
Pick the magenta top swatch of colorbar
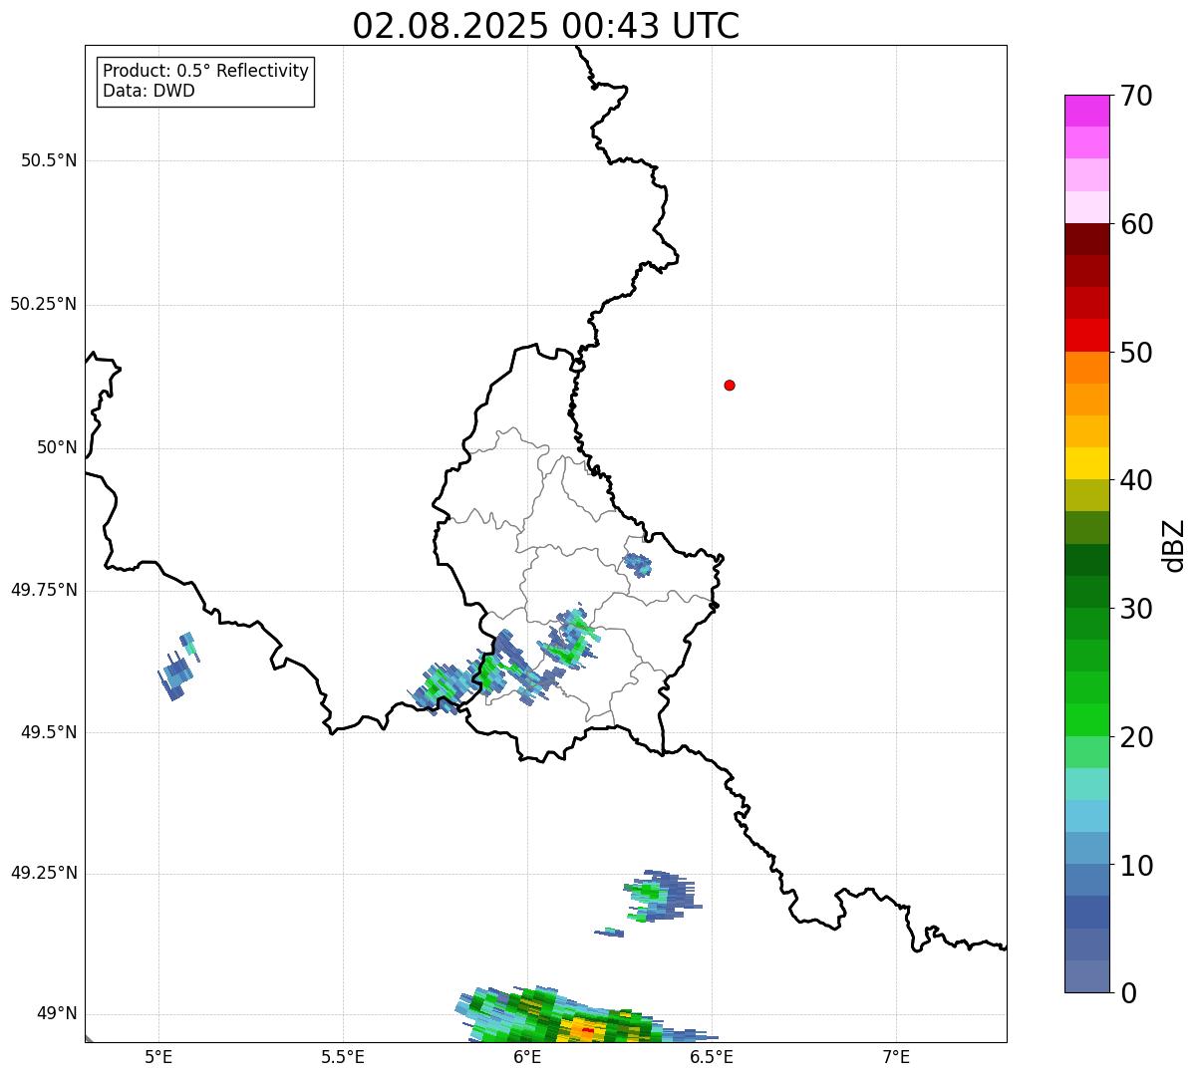(x=1086, y=111)
